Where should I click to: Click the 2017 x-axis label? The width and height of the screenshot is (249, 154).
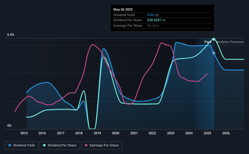tap(61, 133)
